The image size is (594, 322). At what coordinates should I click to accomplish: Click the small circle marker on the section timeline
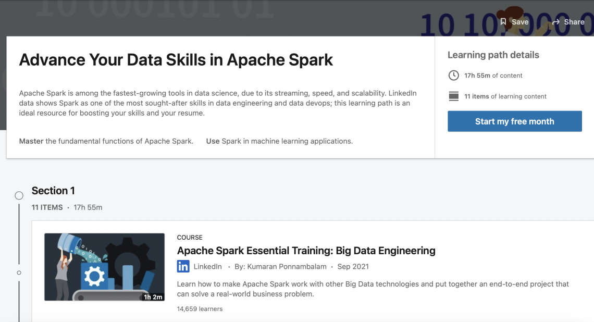point(19,273)
